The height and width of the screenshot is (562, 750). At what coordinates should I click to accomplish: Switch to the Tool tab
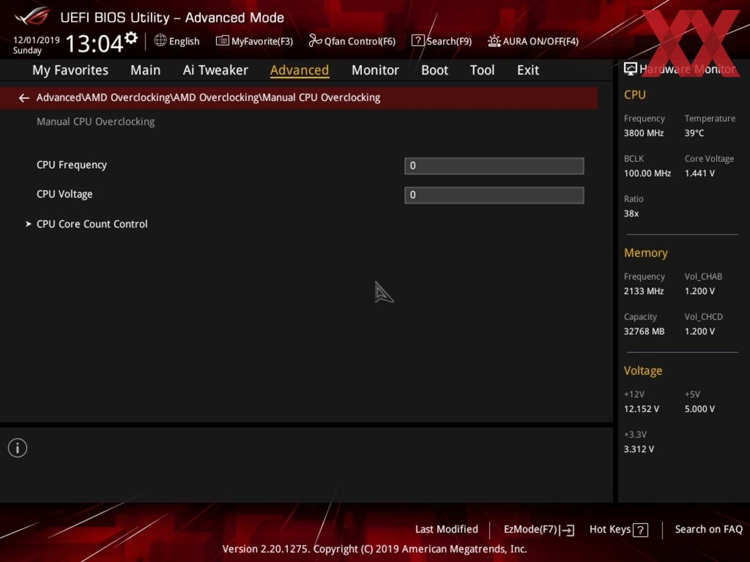click(x=482, y=70)
